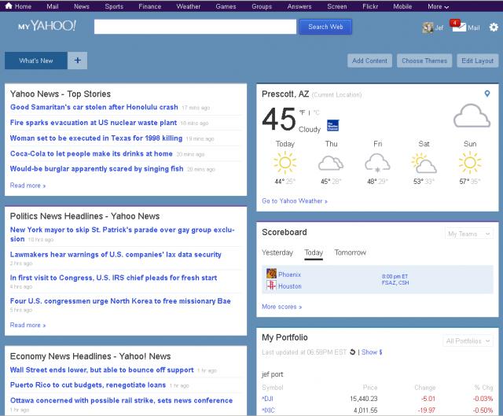The height and width of the screenshot is (416, 503).
Task: Open the All Portfolios dropdown
Action: (x=468, y=341)
